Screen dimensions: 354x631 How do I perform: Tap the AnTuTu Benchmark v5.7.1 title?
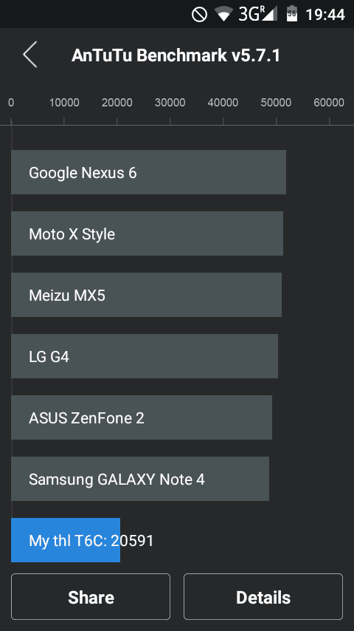point(176,55)
